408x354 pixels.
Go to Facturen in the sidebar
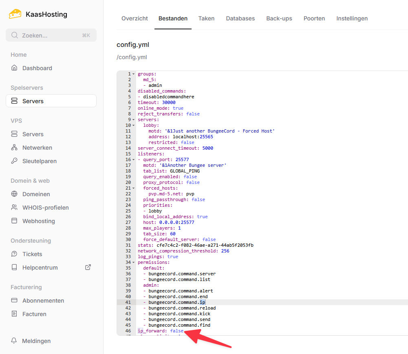(34, 314)
